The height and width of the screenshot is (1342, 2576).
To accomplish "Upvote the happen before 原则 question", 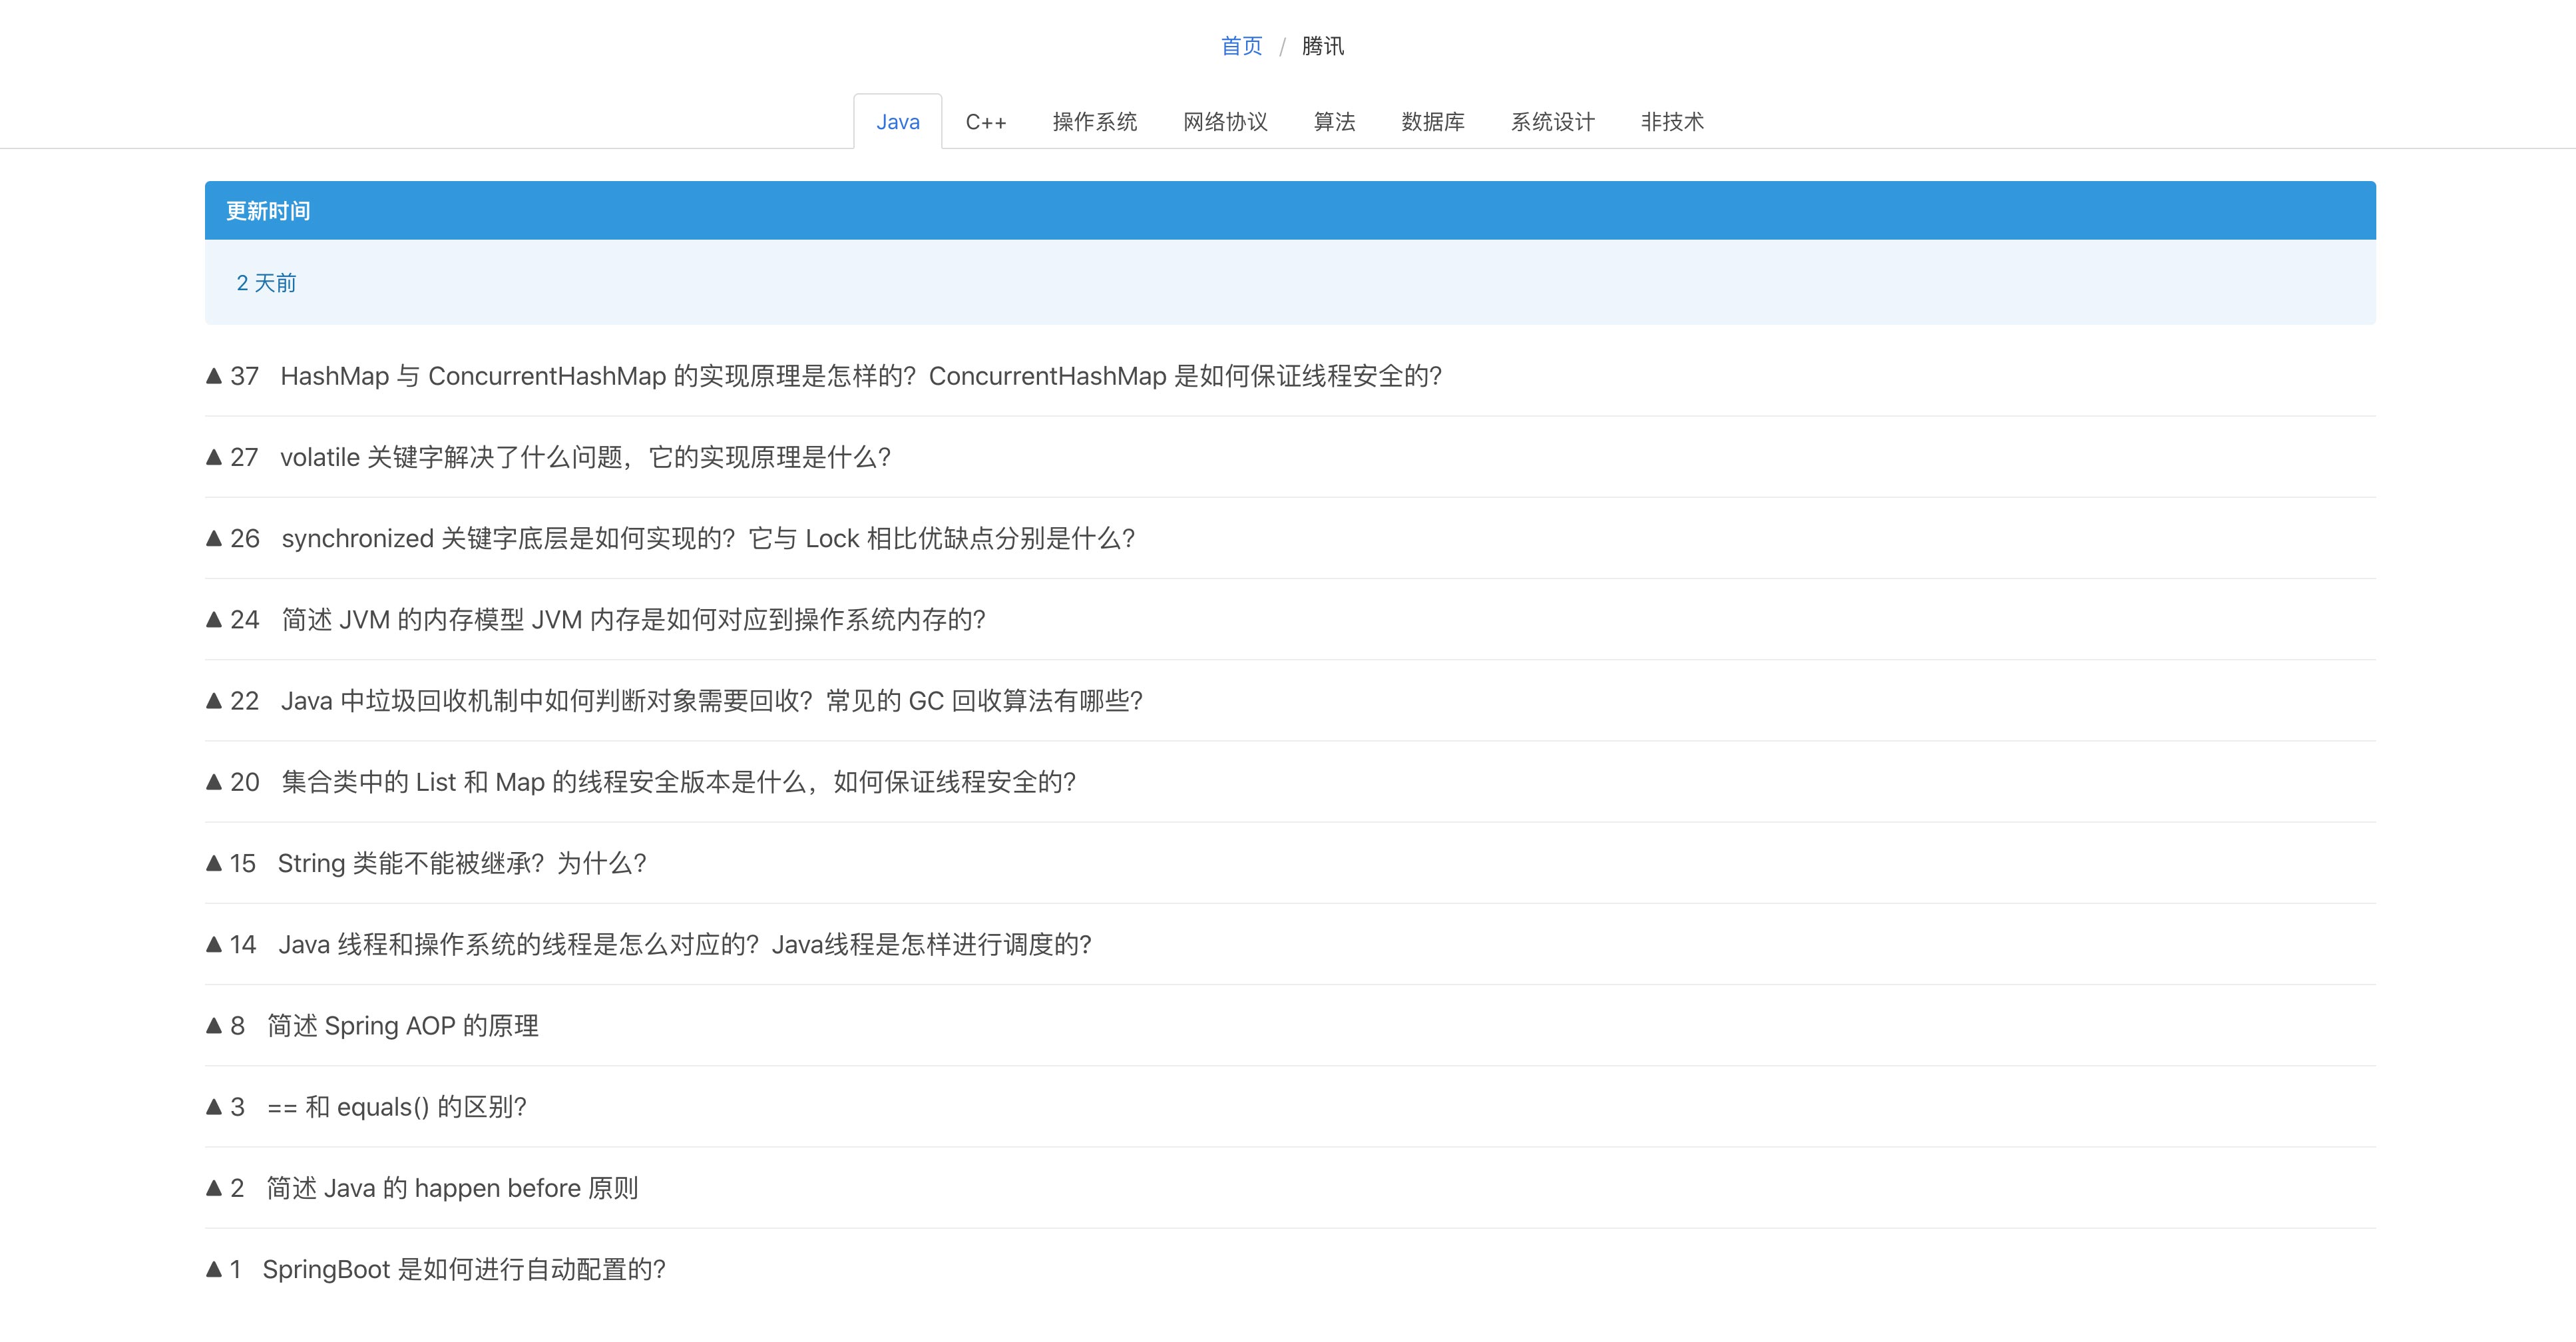I will point(214,1188).
